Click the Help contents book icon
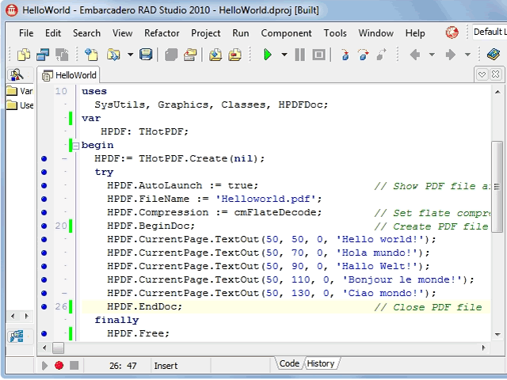This screenshot has height=380, width=507. (x=494, y=55)
